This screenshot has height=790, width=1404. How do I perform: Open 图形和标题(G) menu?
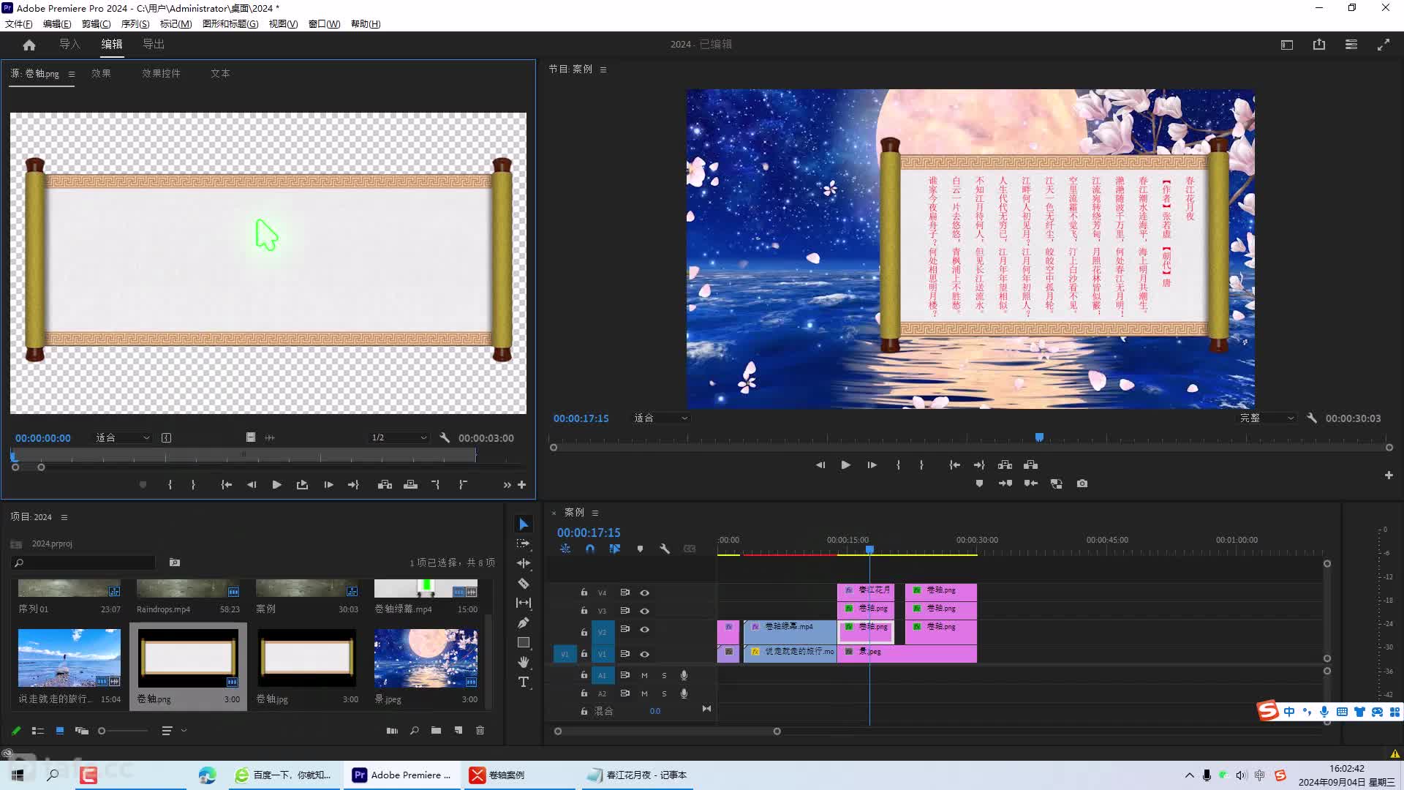click(x=230, y=24)
